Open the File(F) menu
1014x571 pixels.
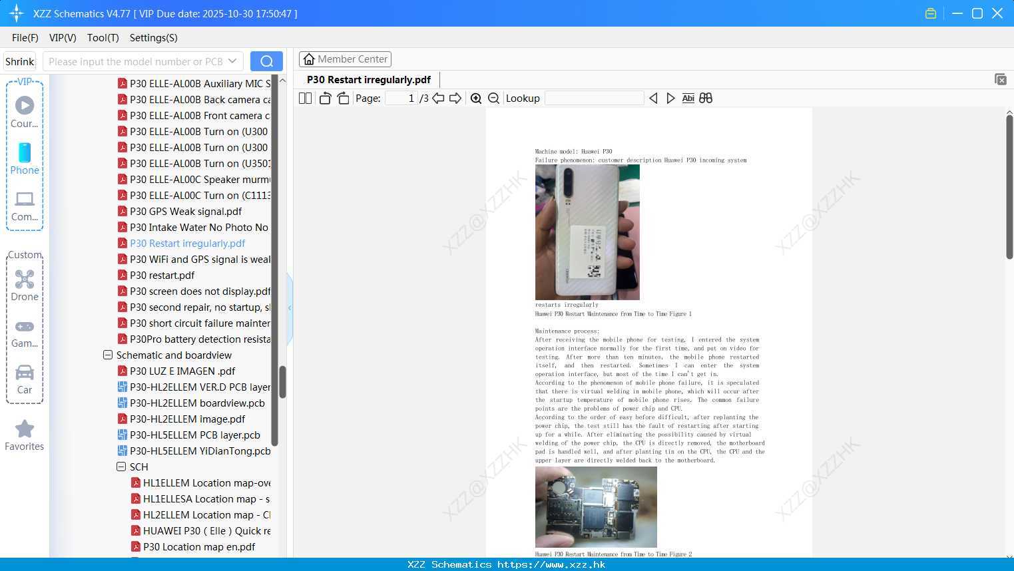[x=25, y=38]
